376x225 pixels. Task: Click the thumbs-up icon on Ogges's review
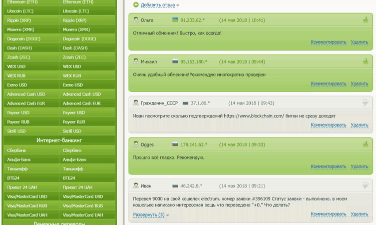365,144
